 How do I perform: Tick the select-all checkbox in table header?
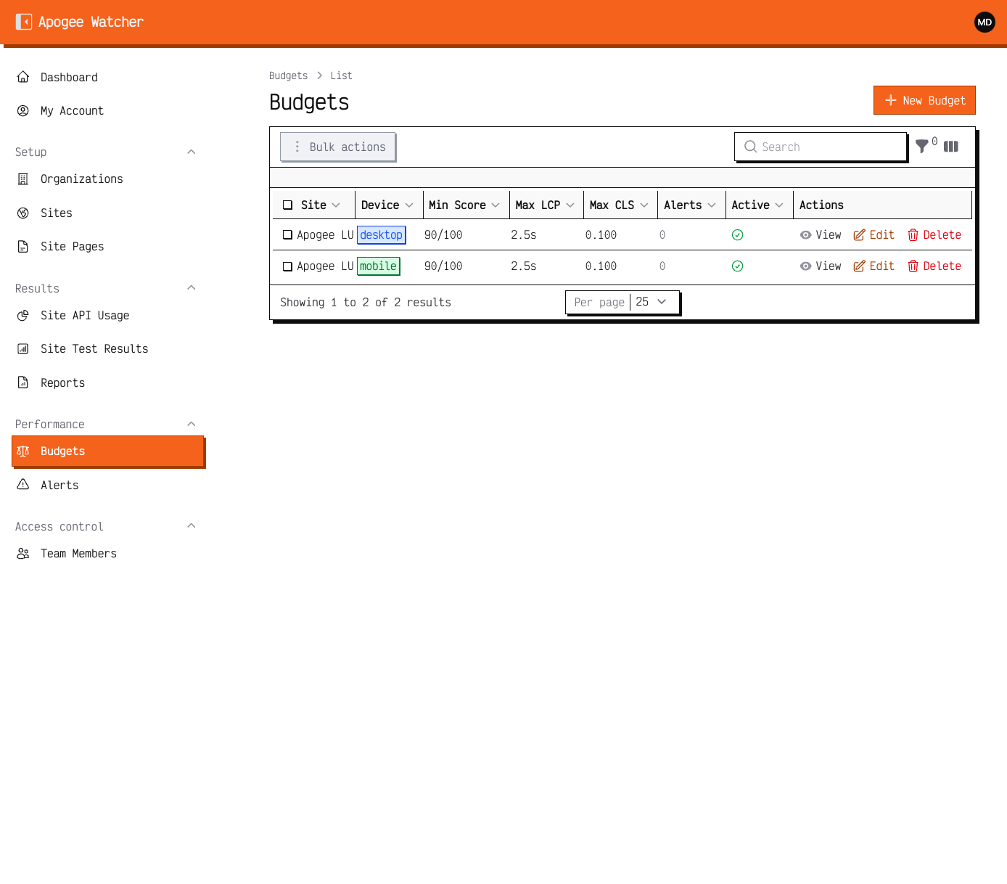[x=287, y=205]
